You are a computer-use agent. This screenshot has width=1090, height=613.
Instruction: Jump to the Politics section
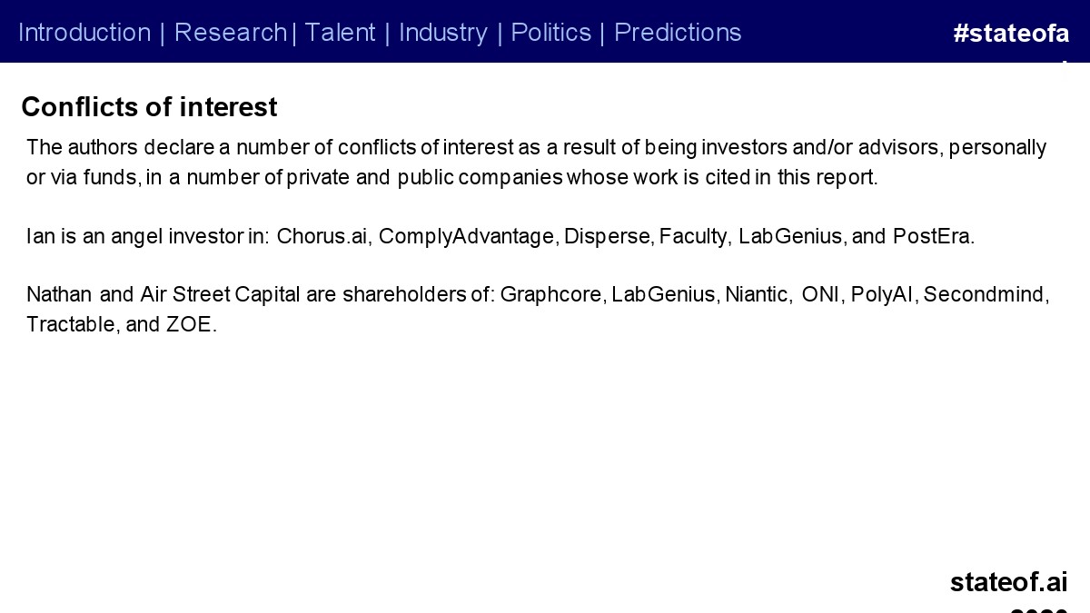[551, 33]
